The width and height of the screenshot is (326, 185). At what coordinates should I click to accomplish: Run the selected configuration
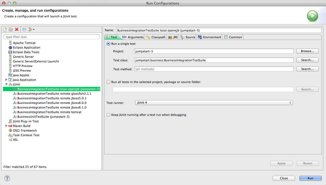(x=311, y=178)
